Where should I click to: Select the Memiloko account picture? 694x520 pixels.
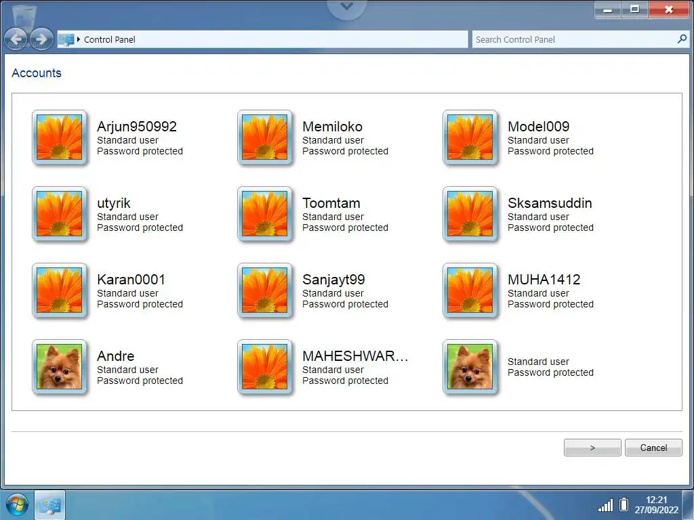[265, 137]
